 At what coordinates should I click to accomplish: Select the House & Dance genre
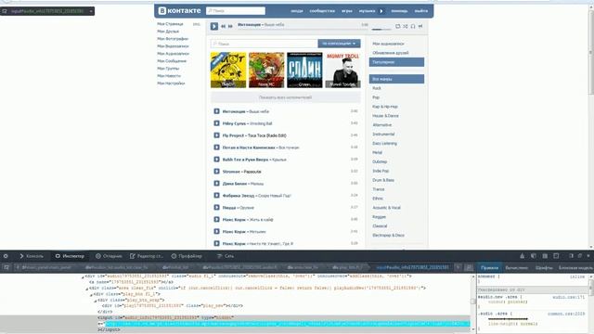click(385, 116)
